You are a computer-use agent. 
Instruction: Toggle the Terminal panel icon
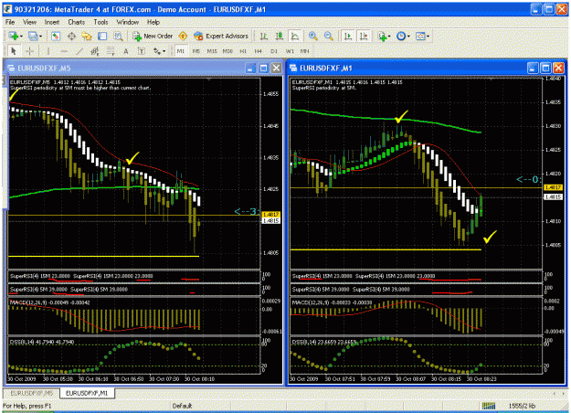[x=102, y=36]
